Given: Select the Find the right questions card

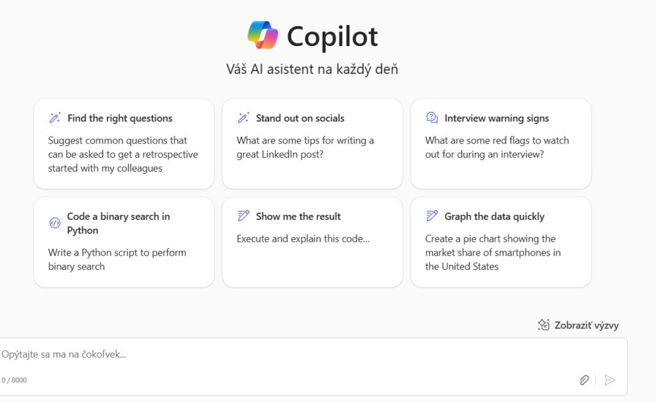Looking at the screenshot, I should pos(124,144).
